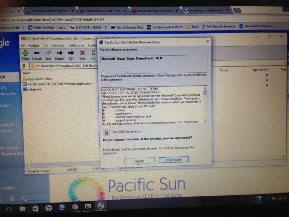This screenshot has height=217, width=289.
Task: Click the 7-Zip taskbar icon
Action: pos(88,207)
